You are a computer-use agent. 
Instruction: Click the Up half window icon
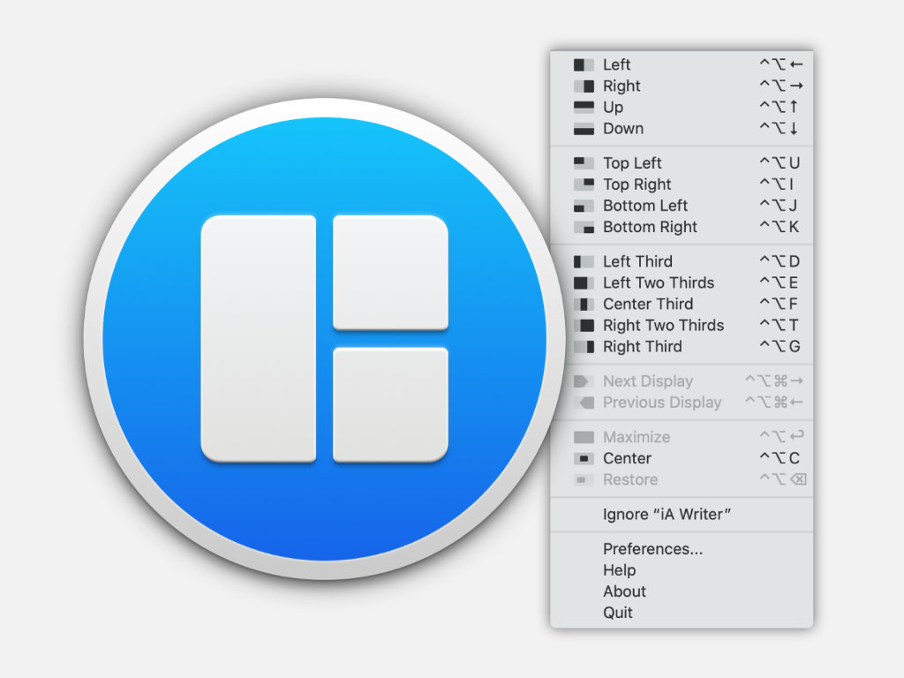(x=584, y=107)
